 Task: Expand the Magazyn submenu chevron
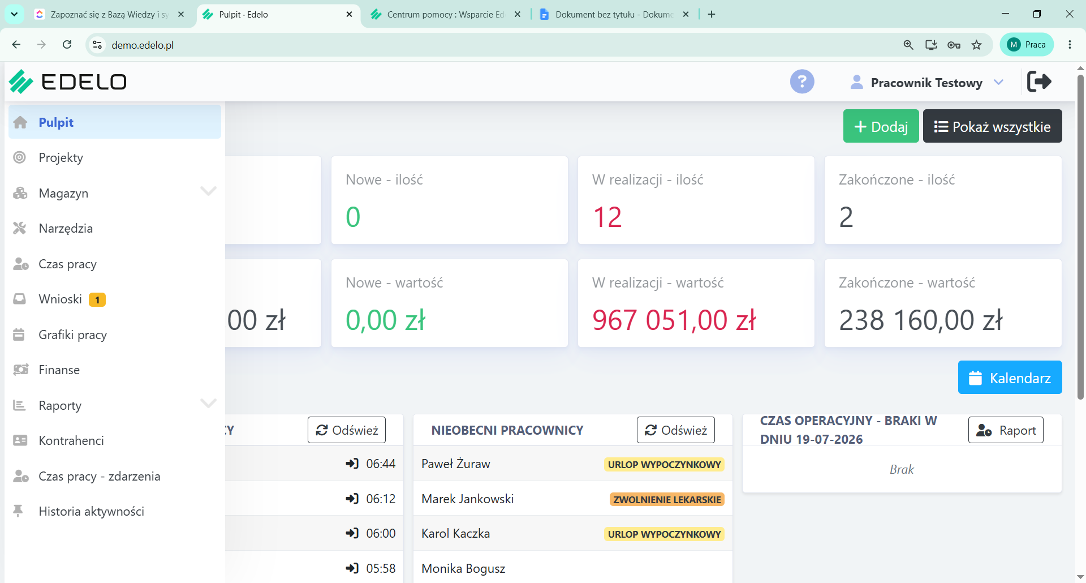coord(208,191)
